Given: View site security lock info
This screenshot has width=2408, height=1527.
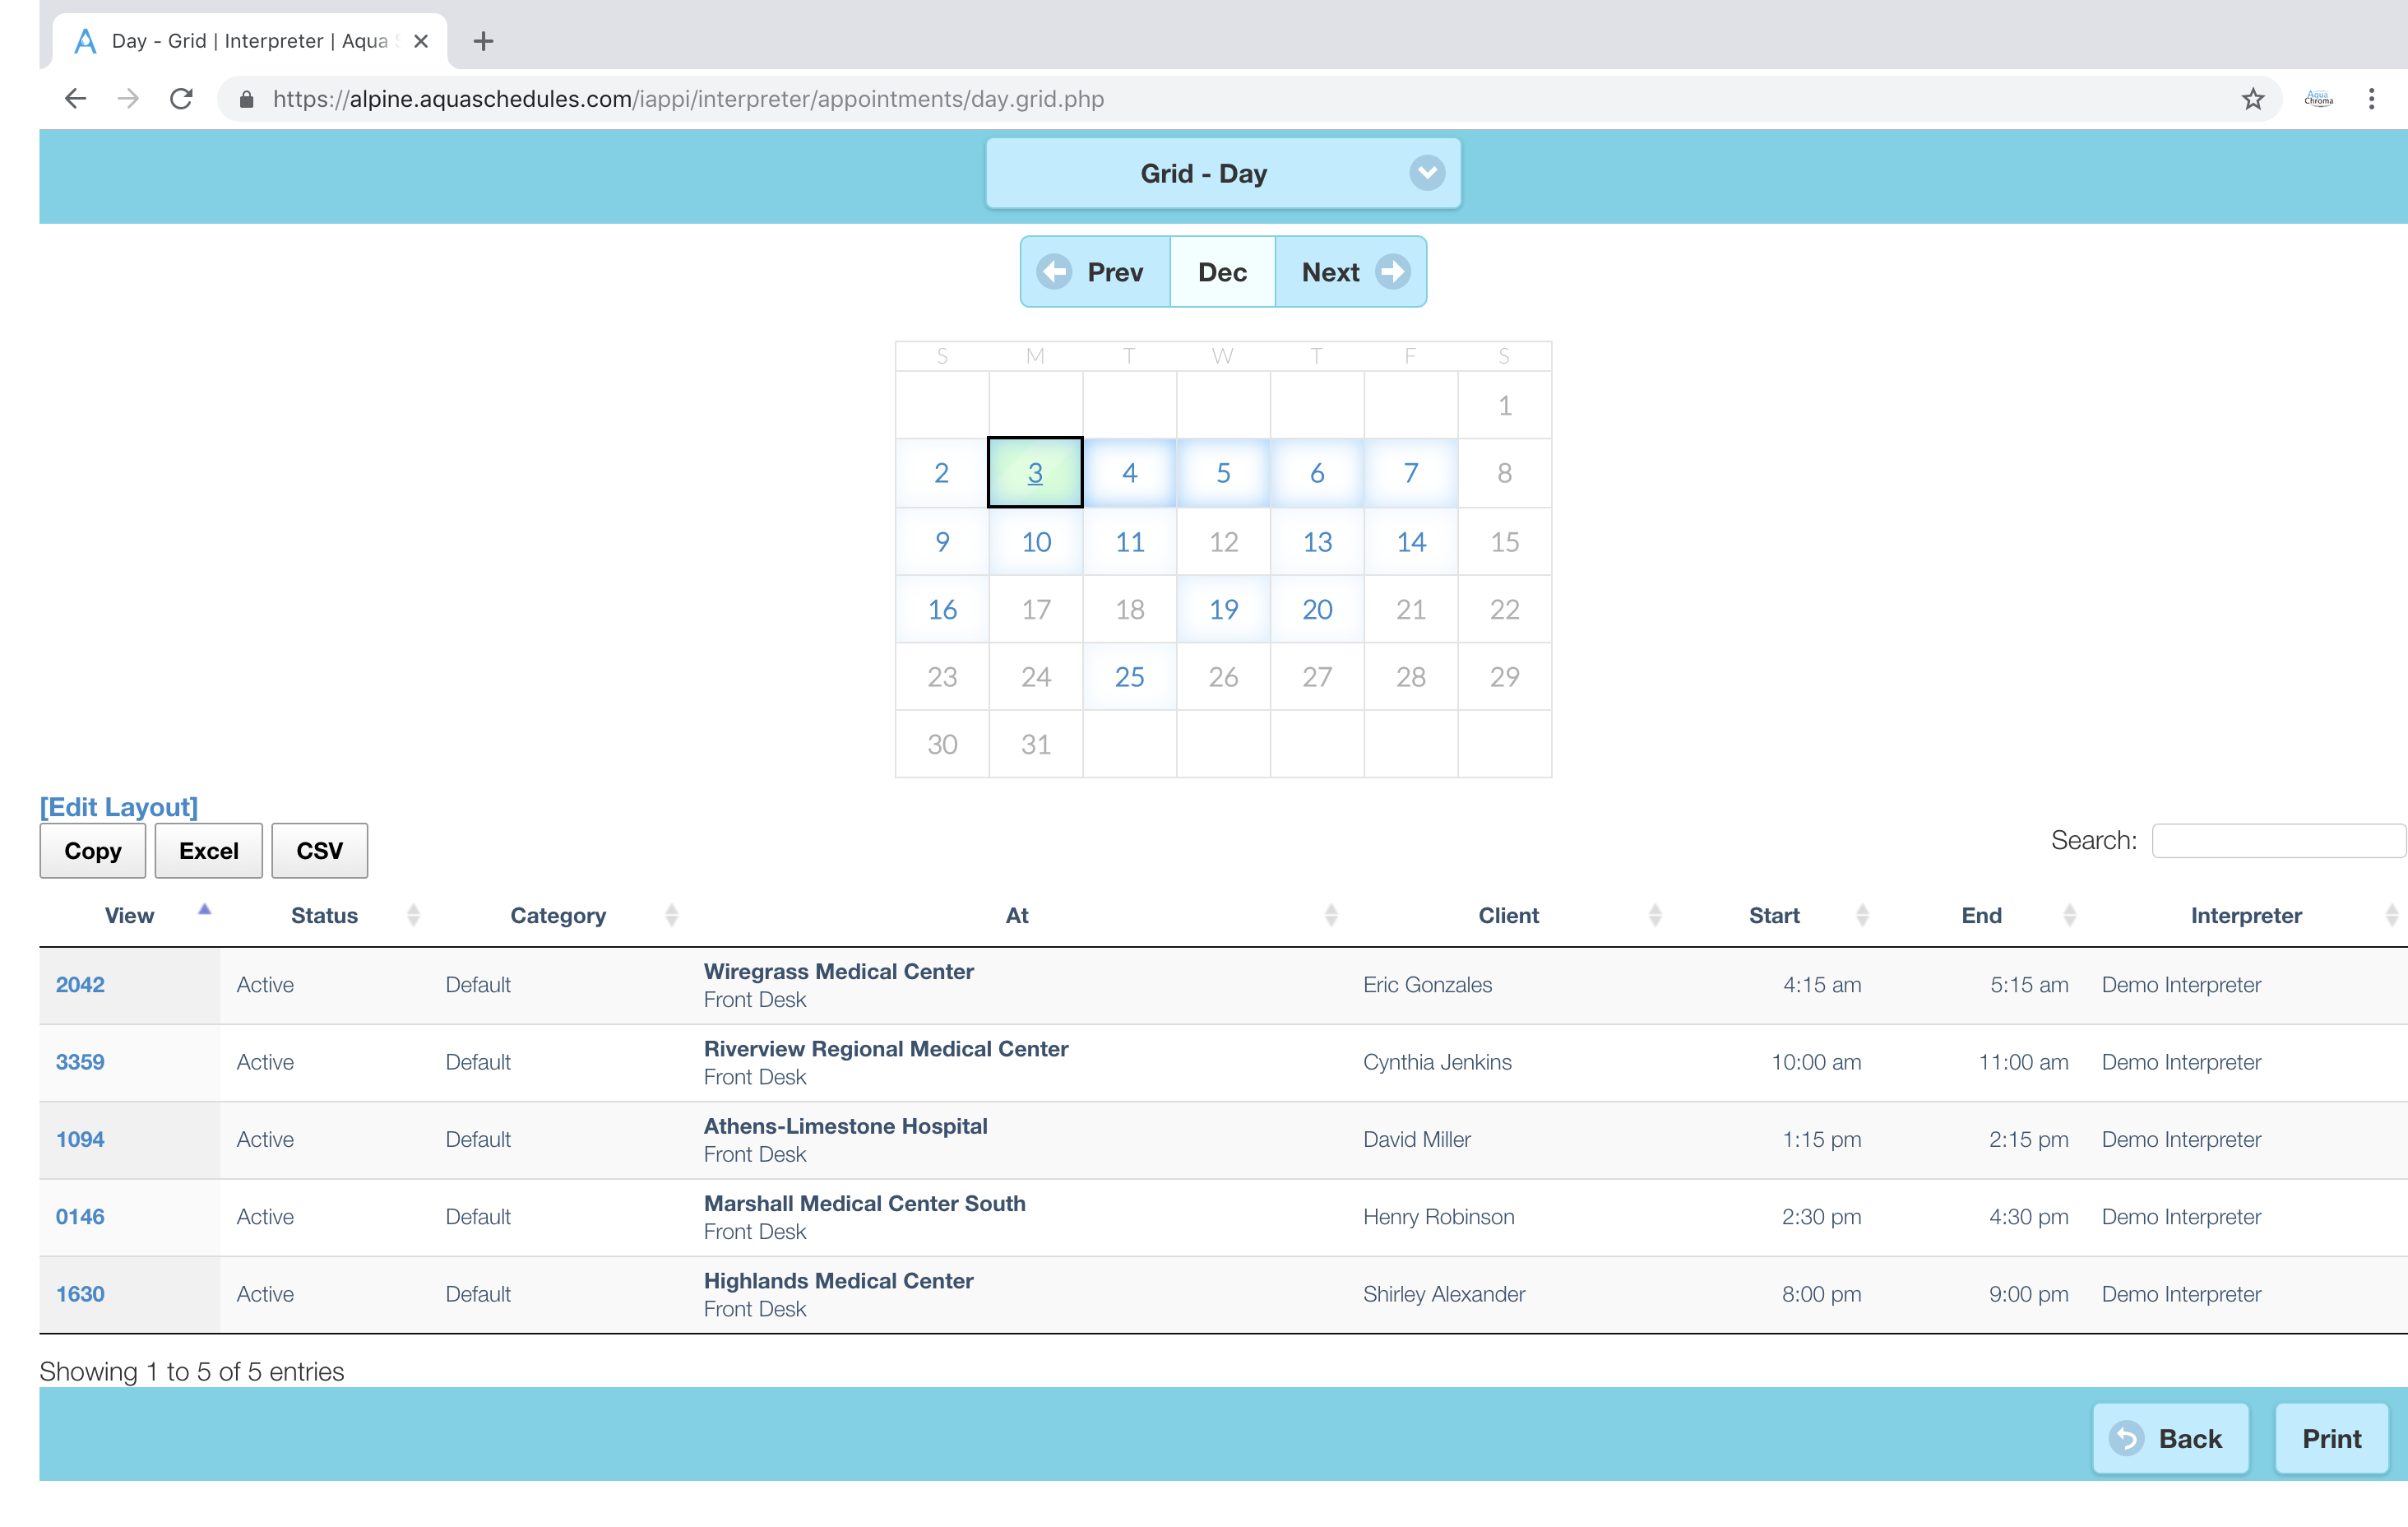Looking at the screenshot, I should (x=247, y=99).
